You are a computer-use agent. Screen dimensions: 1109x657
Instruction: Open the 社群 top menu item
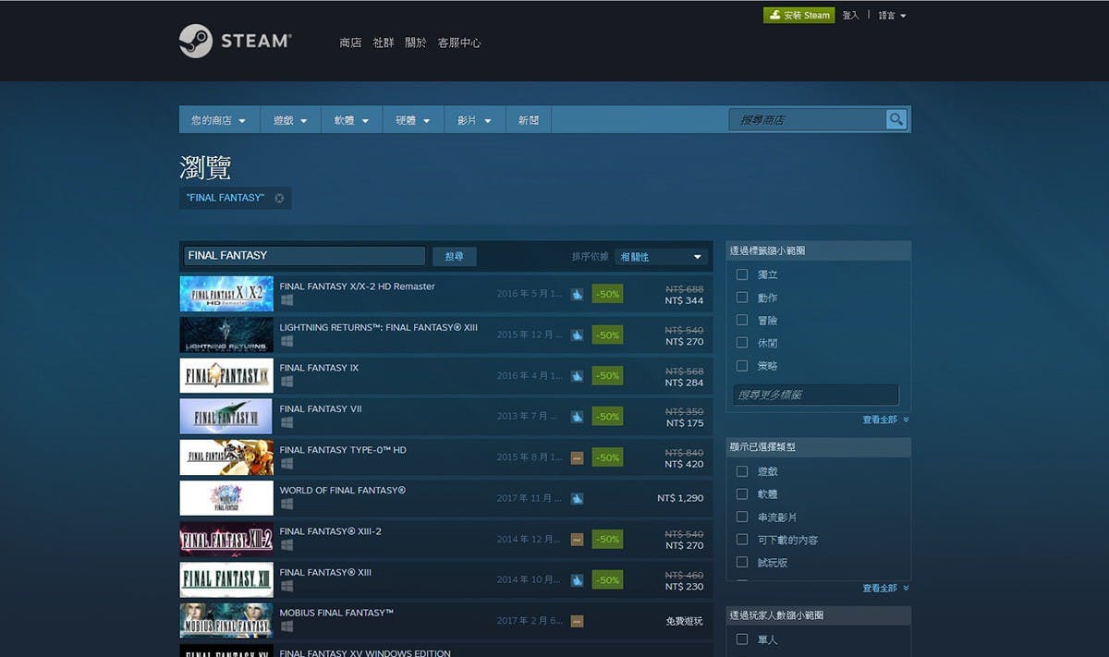tap(383, 43)
